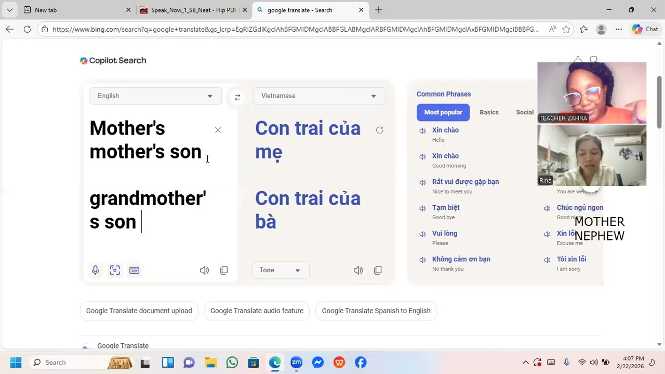Click "Google Translate document upload" suggestion

(139, 311)
